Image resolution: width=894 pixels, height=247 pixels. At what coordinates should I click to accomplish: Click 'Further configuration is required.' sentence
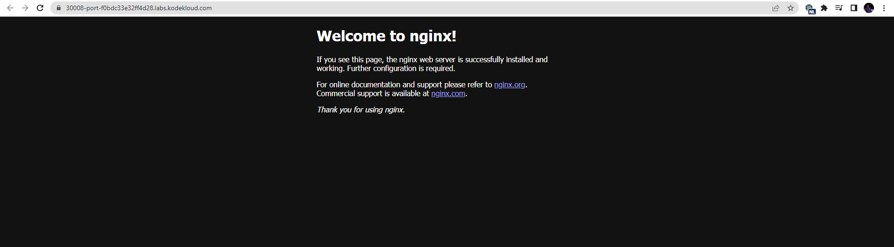(401, 68)
